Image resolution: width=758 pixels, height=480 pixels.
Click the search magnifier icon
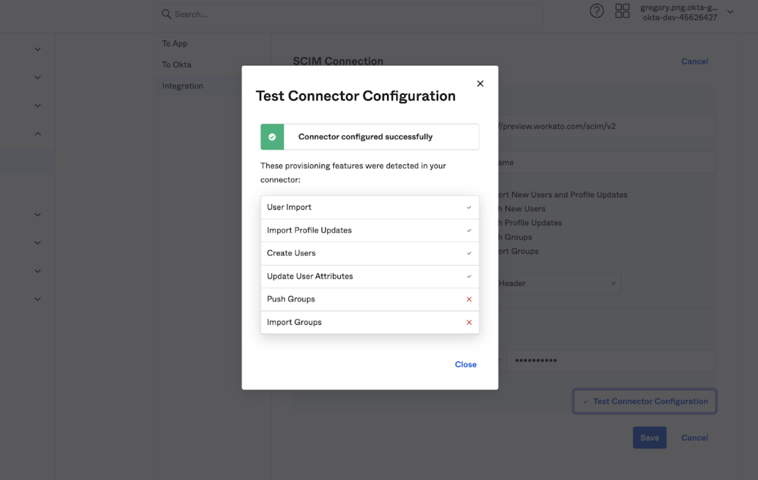[x=166, y=14]
